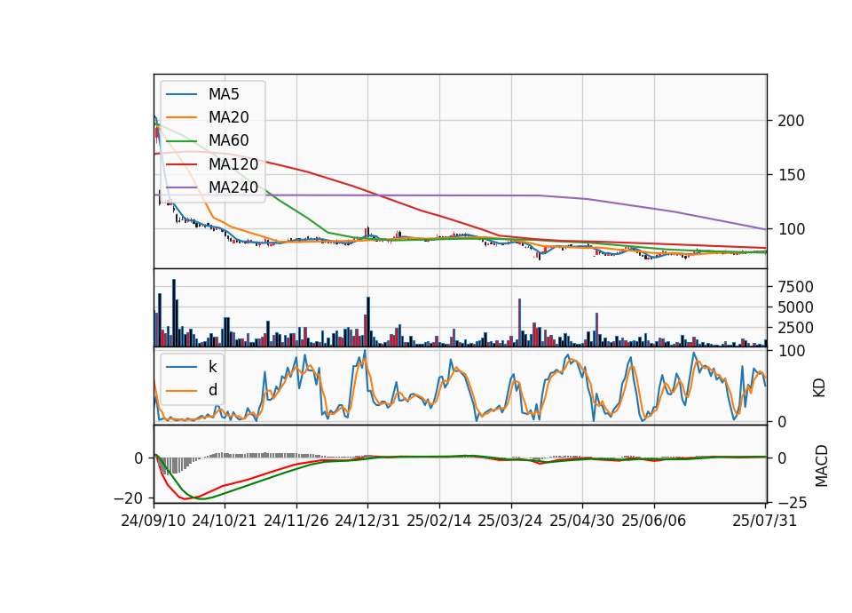The image size is (852, 613).
Task: Click the 25/07/31 date label
Action: 764,521
